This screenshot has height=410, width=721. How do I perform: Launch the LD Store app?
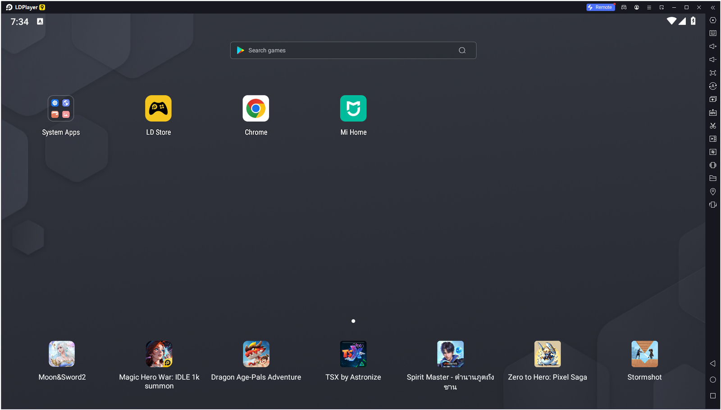(158, 108)
